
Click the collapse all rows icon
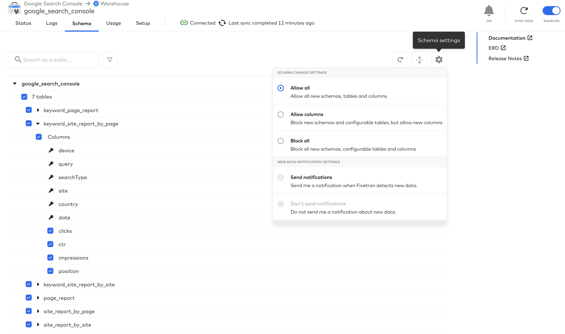point(420,60)
